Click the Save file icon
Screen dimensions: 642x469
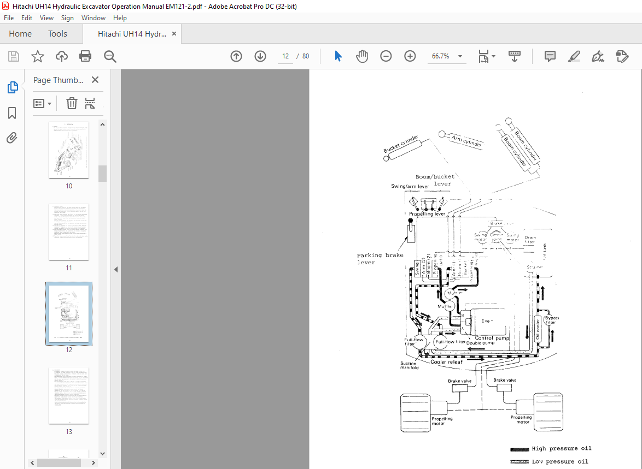(x=14, y=56)
